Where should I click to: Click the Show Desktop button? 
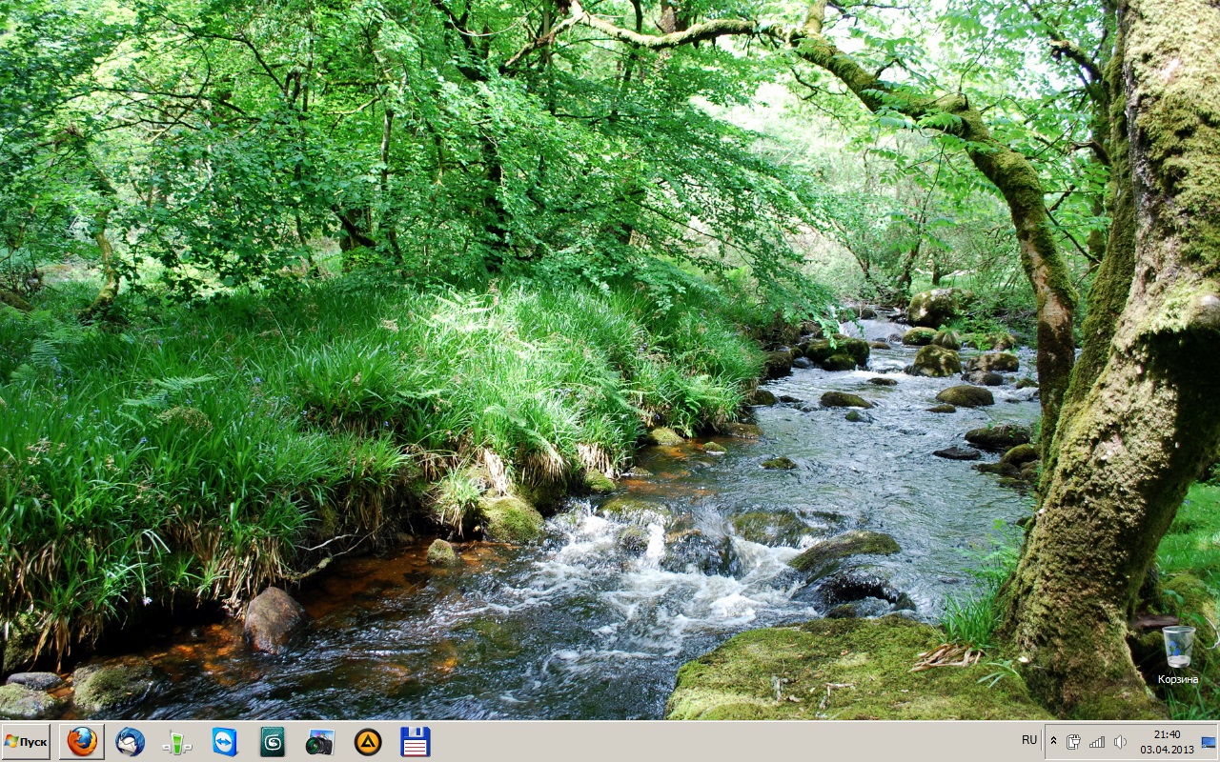tap(1209, 741)
